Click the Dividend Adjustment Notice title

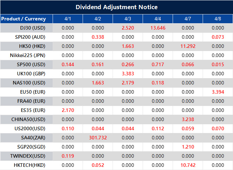click(116, 7)
